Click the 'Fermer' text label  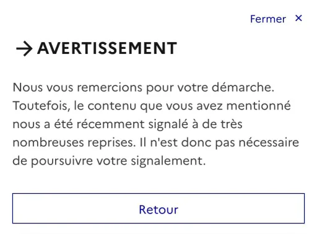[268, 19]
